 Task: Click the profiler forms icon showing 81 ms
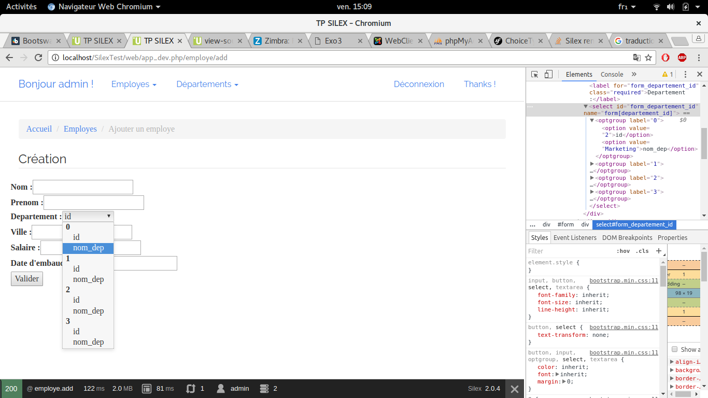click(x=147, y=388)
